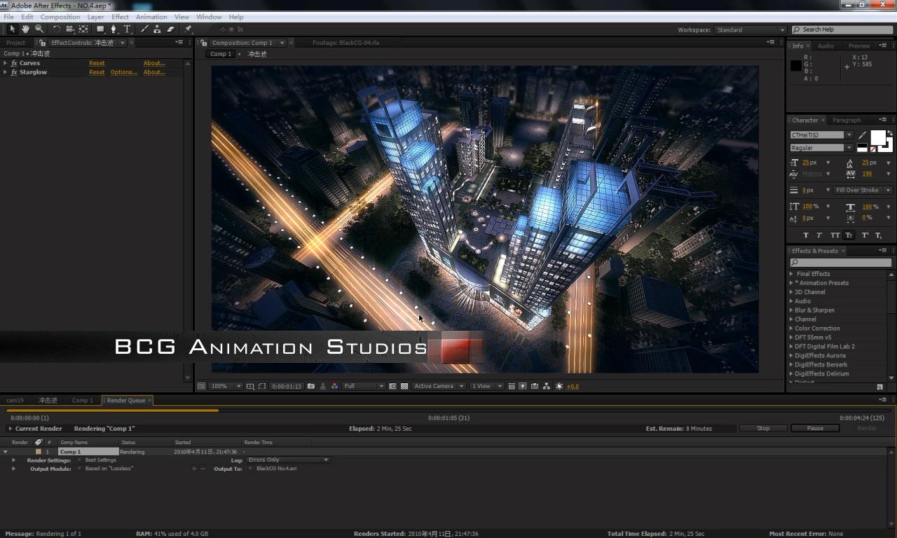This screenshot has height=538, width=897.
Task: Stop the current render
Action: 763,428
